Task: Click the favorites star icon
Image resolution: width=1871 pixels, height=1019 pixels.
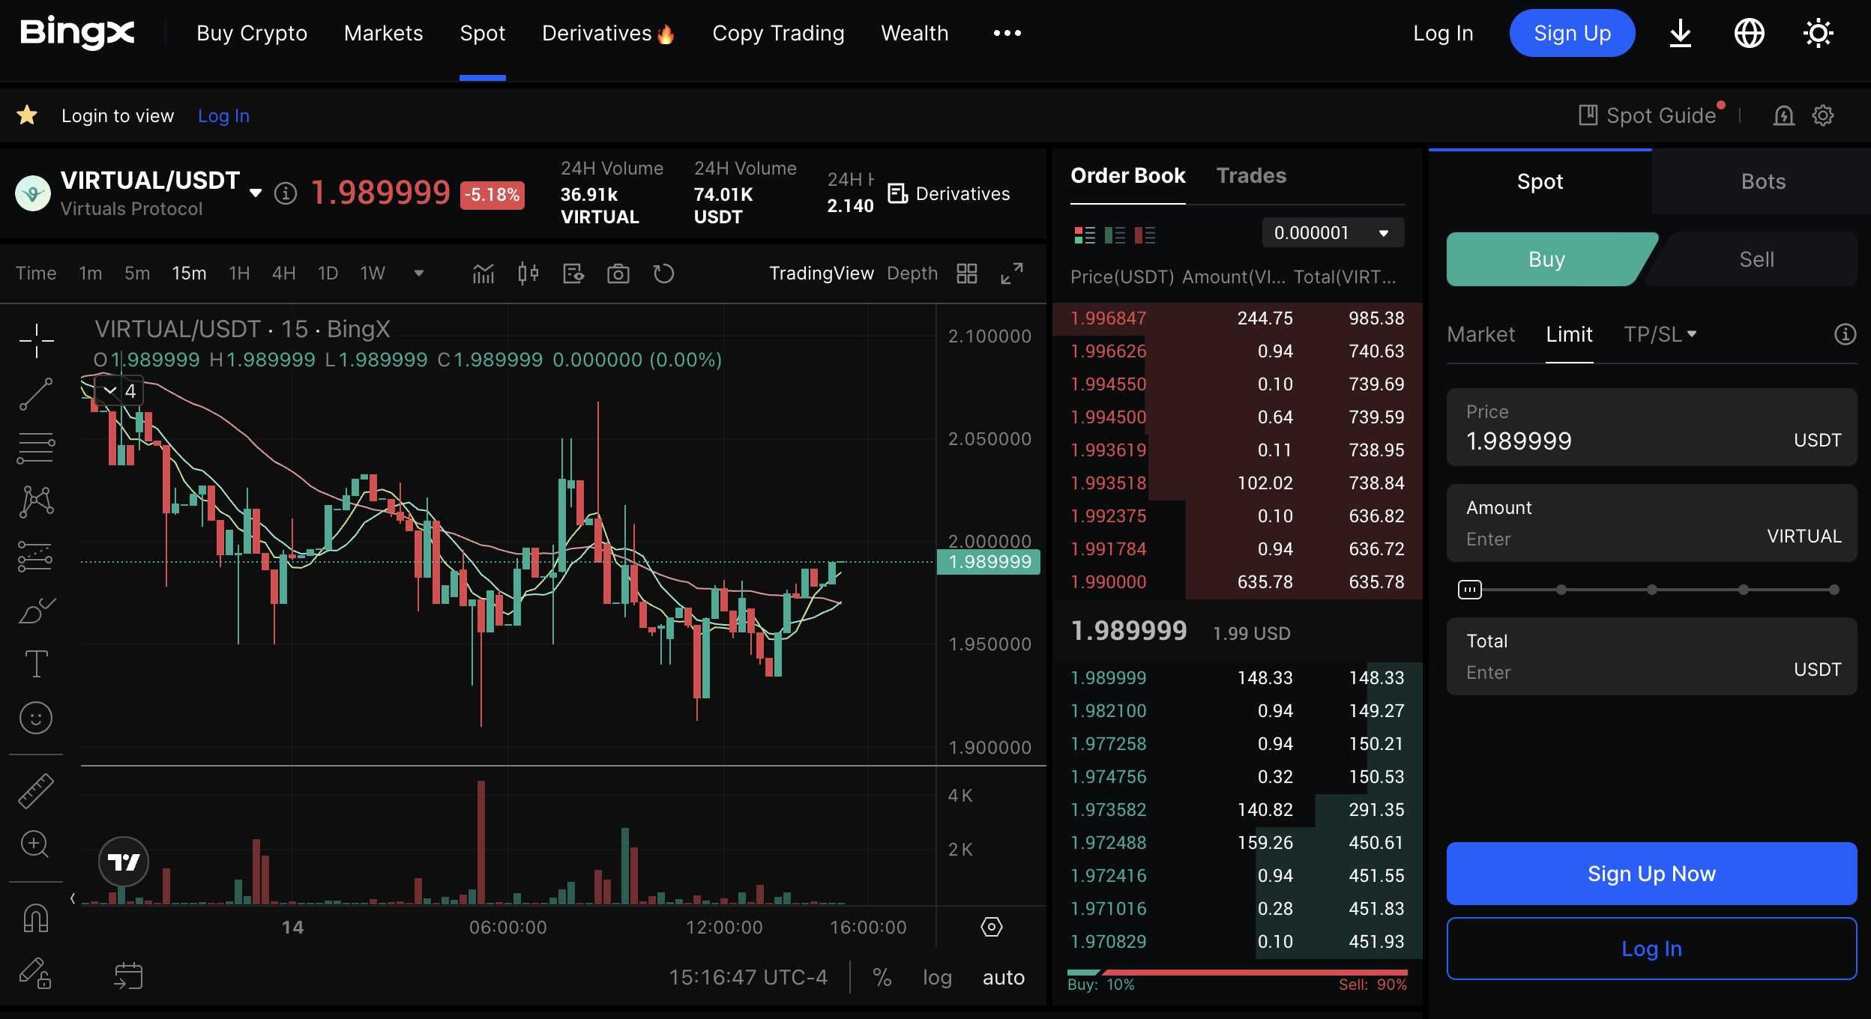Action: 27,115
